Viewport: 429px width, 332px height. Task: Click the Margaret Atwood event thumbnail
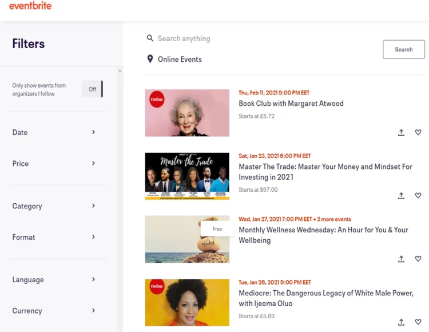pyautogui.click(x=187, y=113)
